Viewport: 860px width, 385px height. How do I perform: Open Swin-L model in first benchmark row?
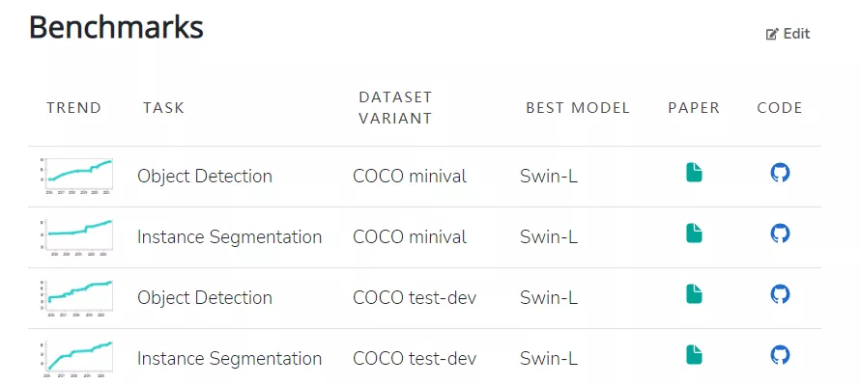point(549,177)
